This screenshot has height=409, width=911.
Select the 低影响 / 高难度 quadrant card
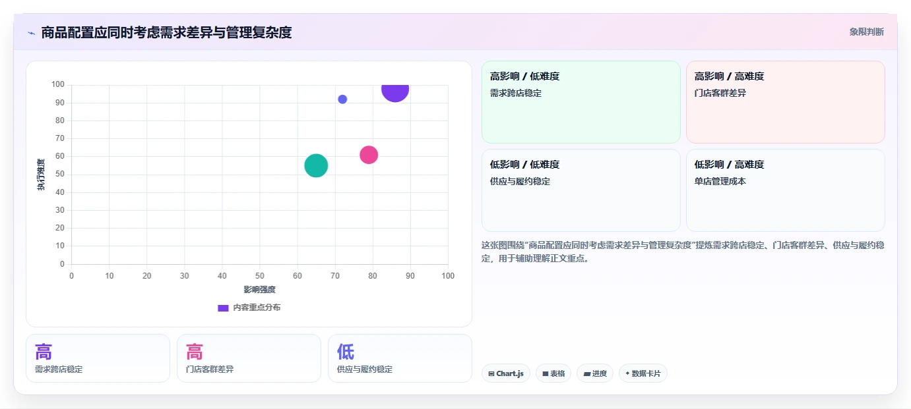[785, 190]
